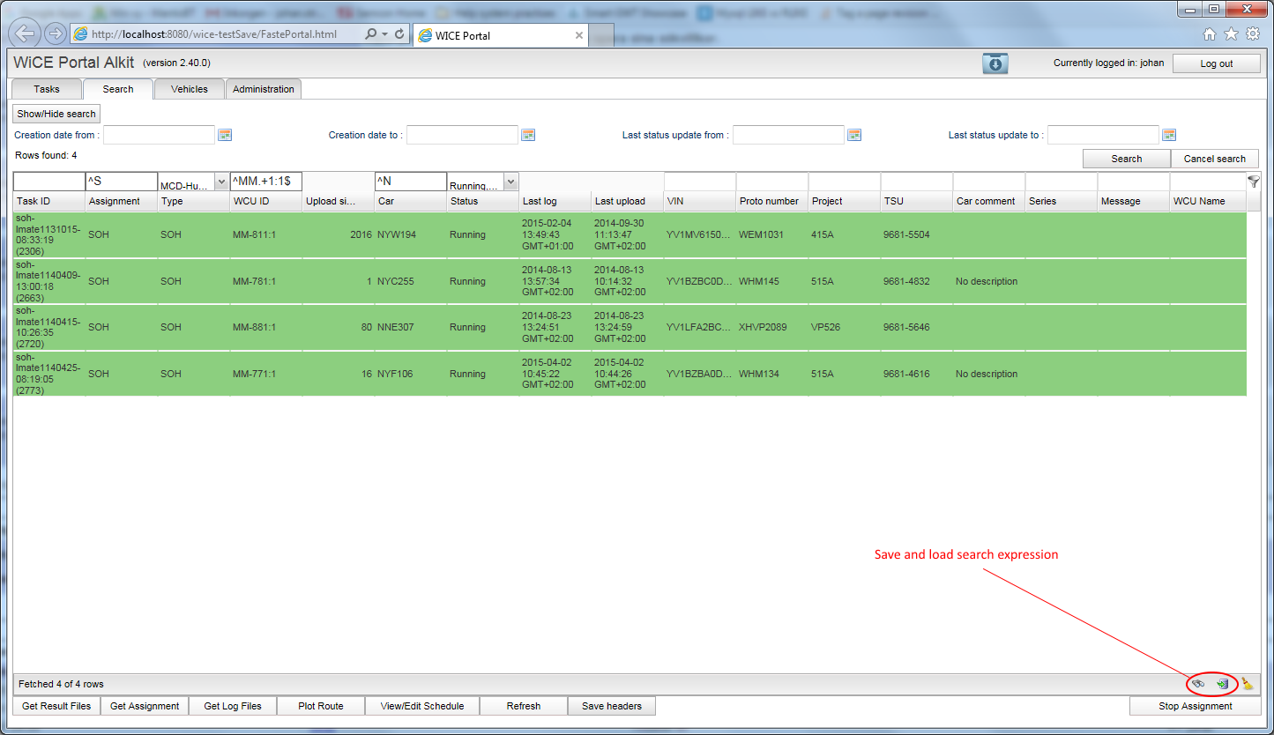Switch to the Vehicles tab

(190, 89)
